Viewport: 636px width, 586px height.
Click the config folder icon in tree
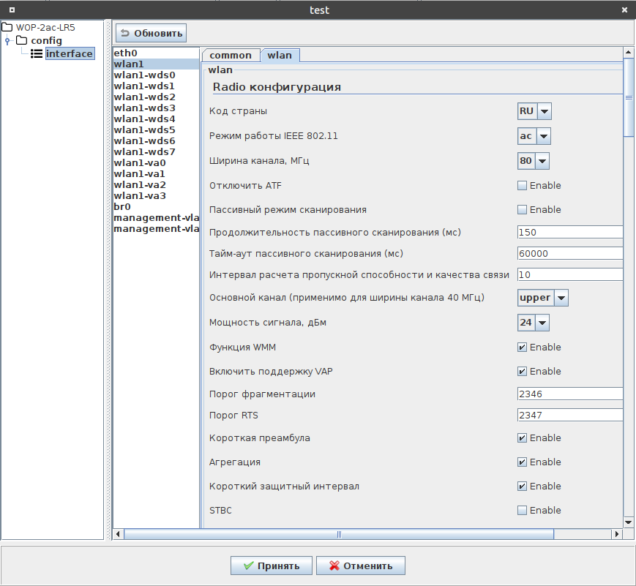21,40
